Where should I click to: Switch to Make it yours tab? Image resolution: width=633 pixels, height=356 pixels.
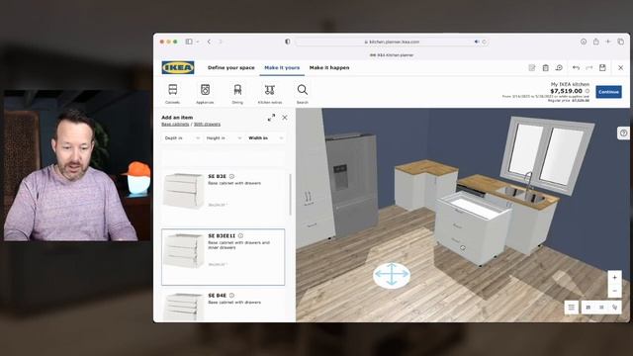(282, 68)
